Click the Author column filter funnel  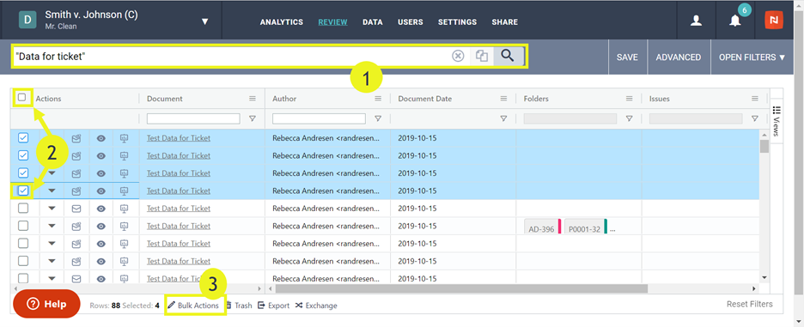click(378, 118)
